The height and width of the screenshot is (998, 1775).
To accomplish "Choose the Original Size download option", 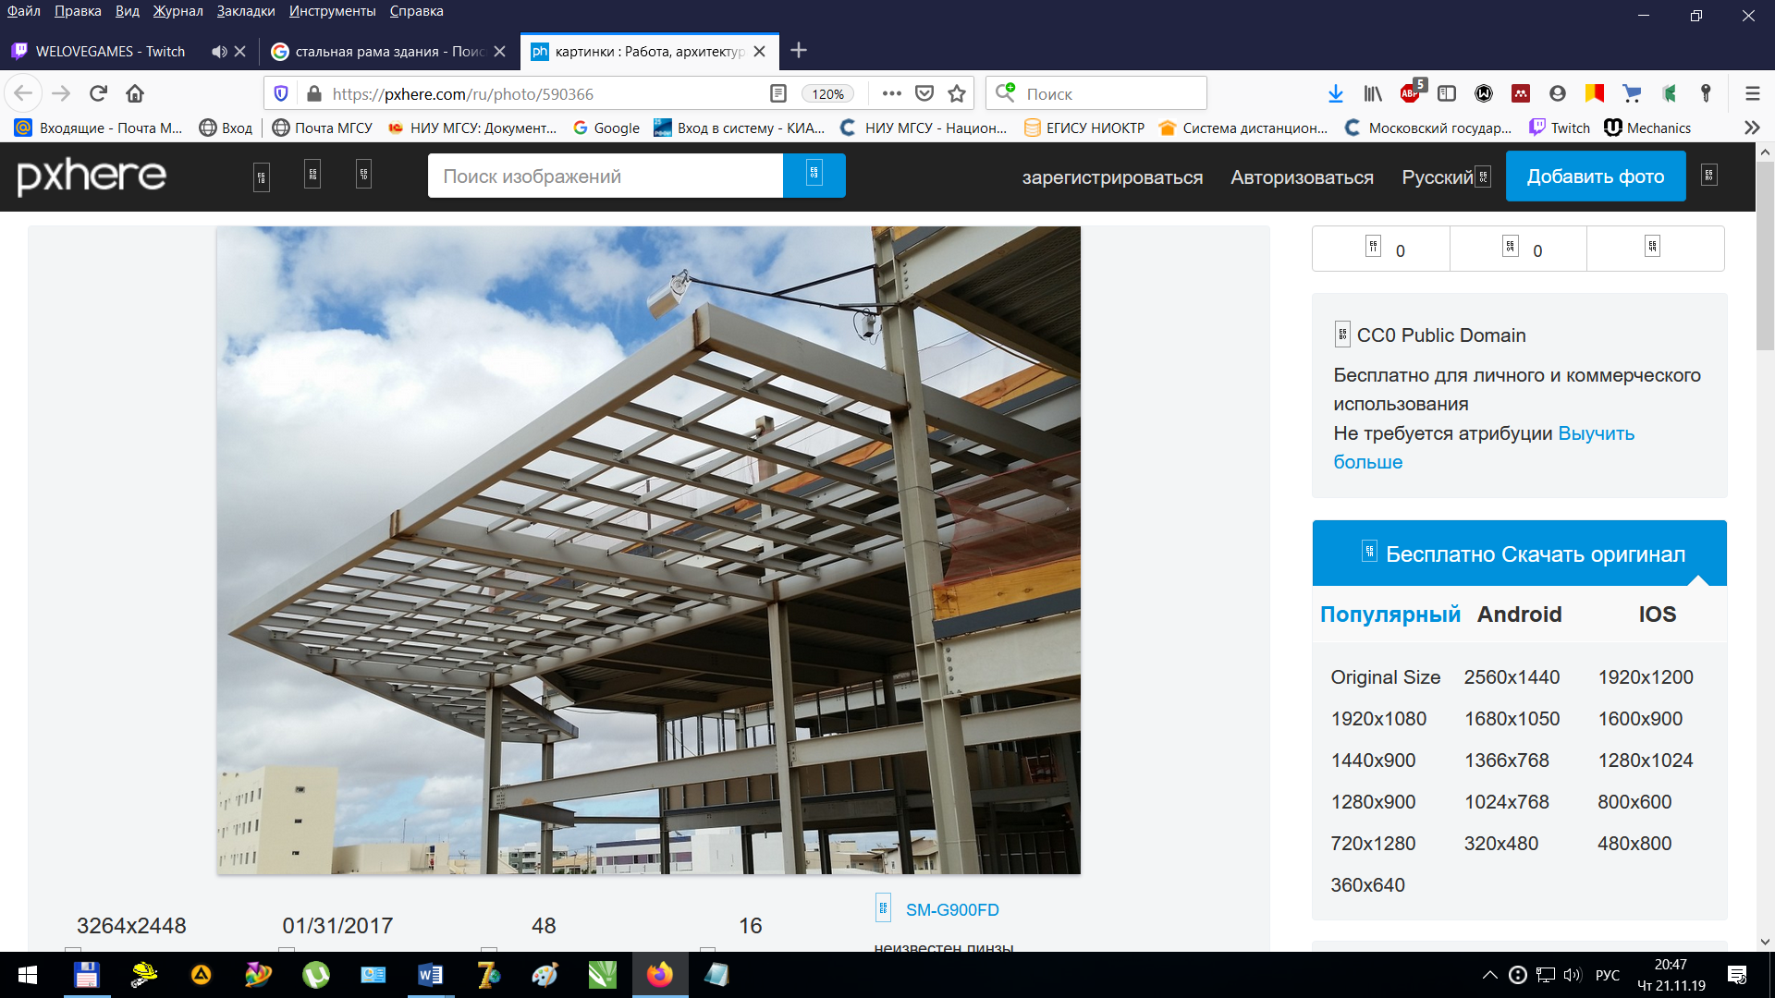I will (x=1385, y=677).
